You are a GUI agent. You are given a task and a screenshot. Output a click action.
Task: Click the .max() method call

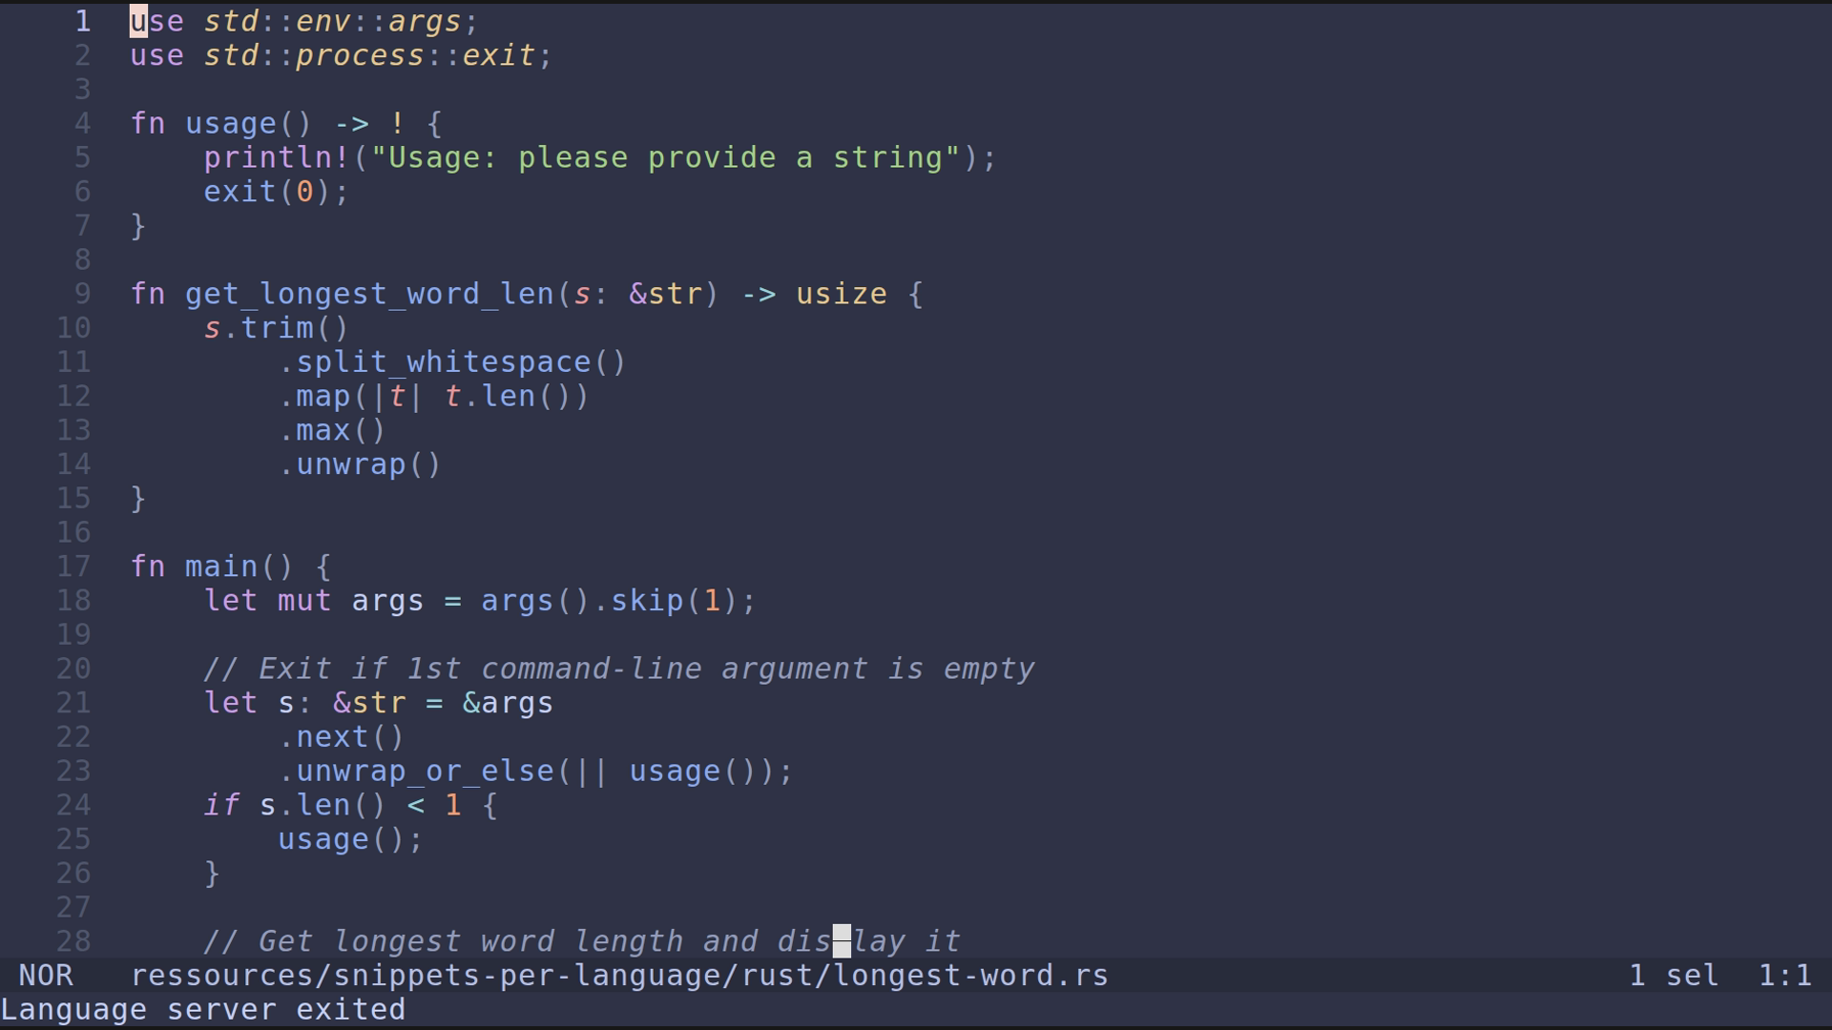[332, 430]
